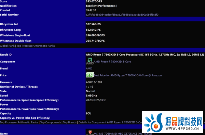Select the created time 09:42:37

[x=91, y=10]
